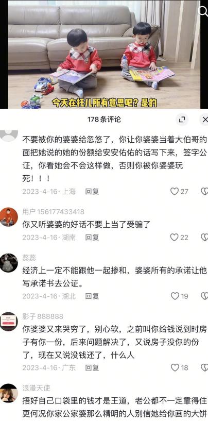
Task: Dislike the Shanghai comment
Action: point(204,192)
